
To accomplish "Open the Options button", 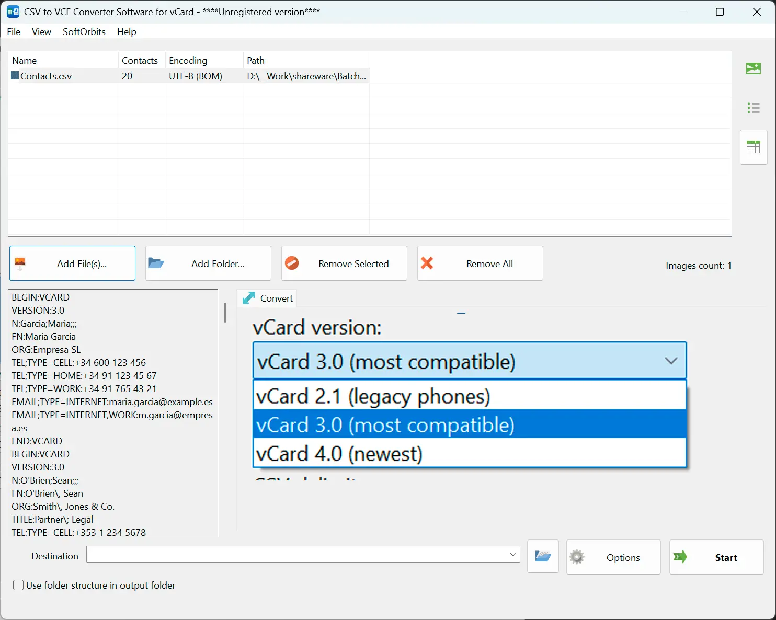I will [x=613, y=557].
